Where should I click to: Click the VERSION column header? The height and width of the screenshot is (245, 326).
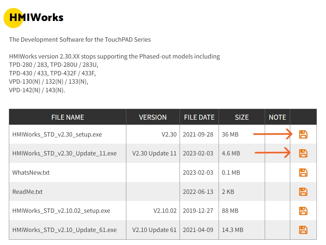153,117
